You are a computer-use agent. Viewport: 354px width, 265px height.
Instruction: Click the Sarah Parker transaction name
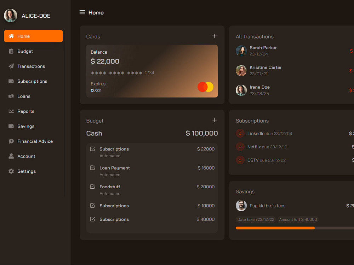[x=263, y=48]
